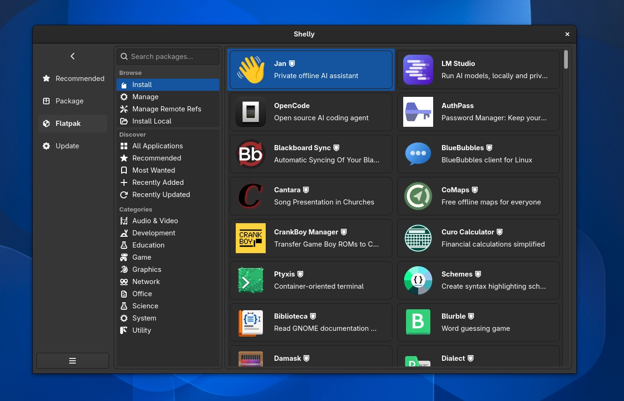Browse the Graphics category

[x=168, y=270]
